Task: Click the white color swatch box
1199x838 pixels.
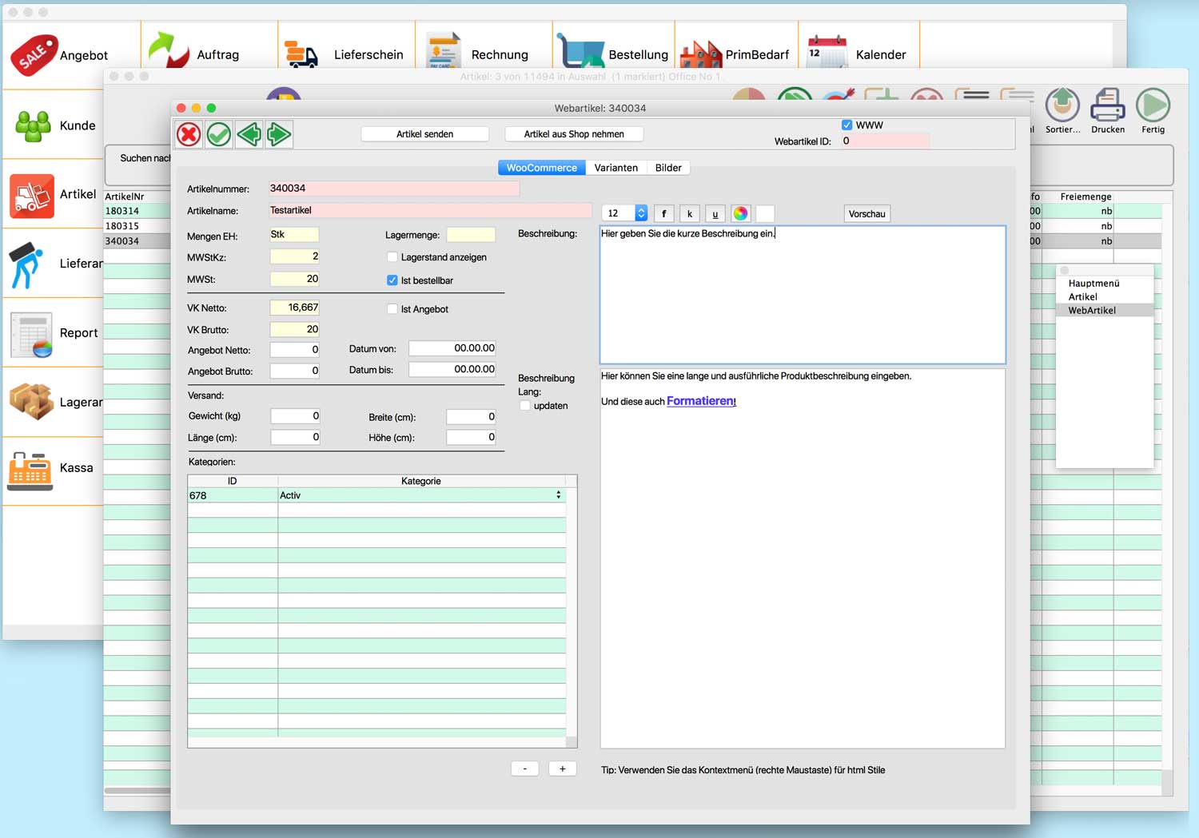Action: click(765, 213)
